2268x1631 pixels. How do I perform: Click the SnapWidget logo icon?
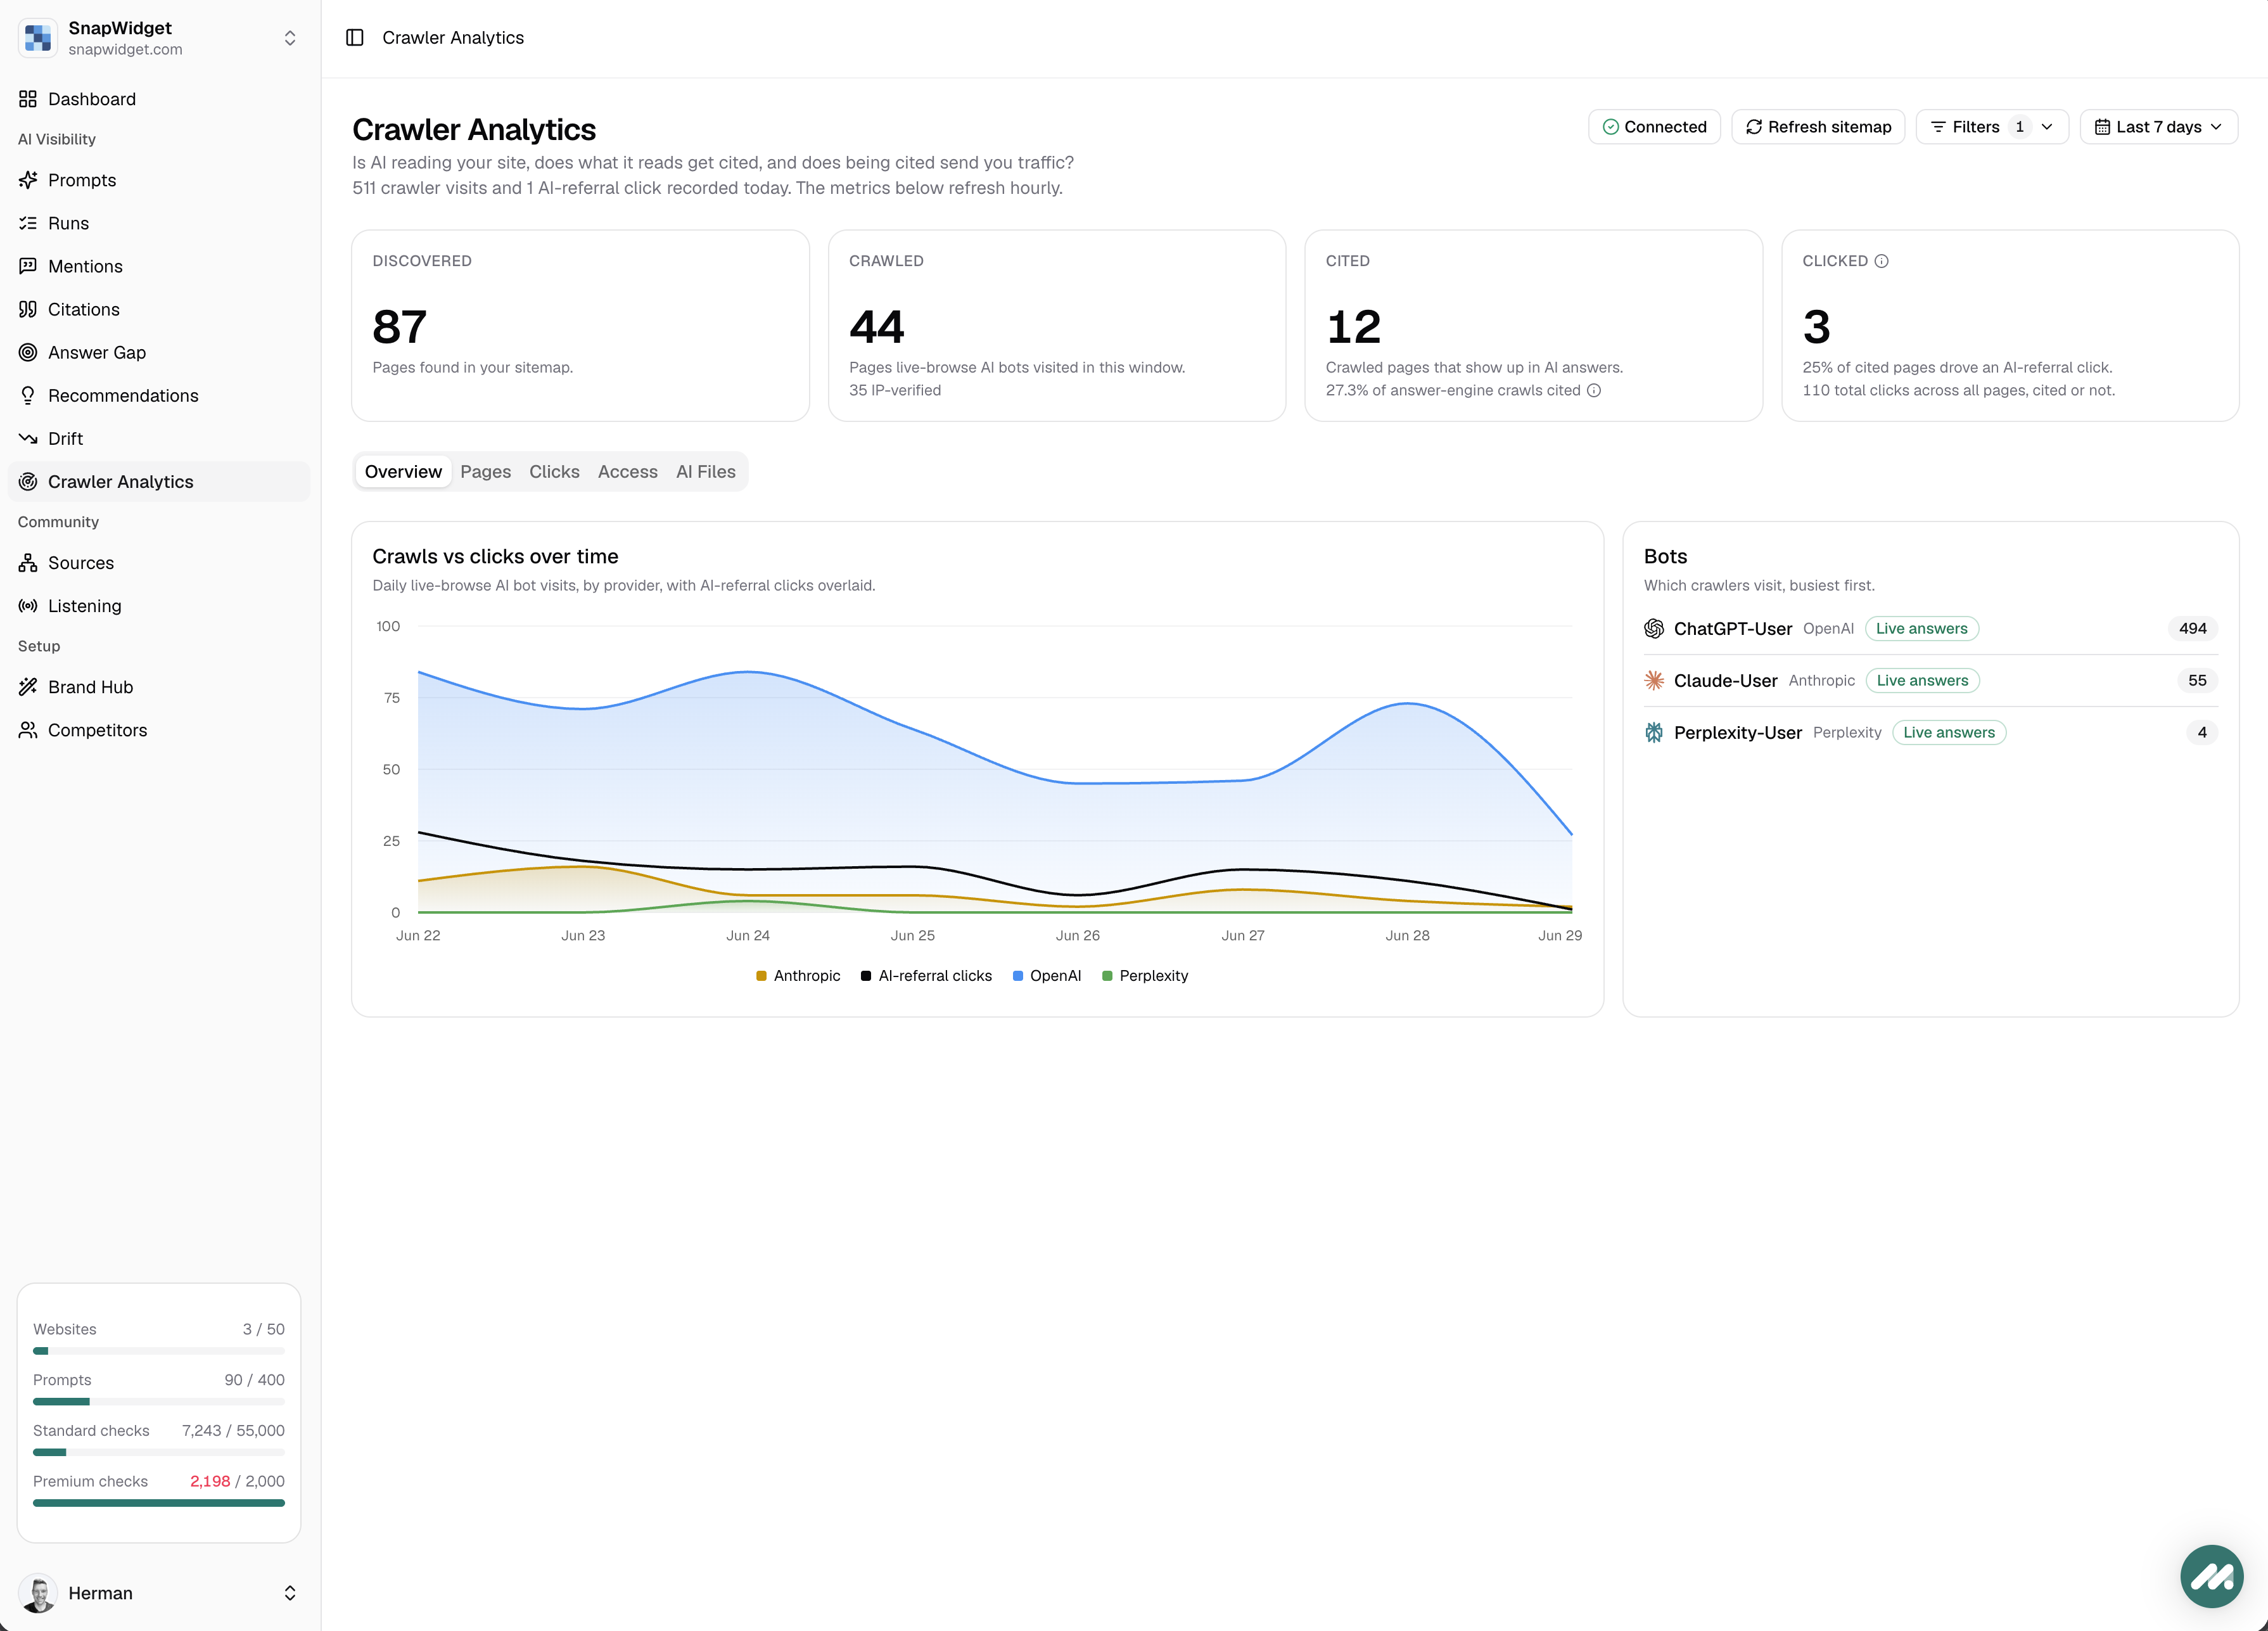(38, 38)
